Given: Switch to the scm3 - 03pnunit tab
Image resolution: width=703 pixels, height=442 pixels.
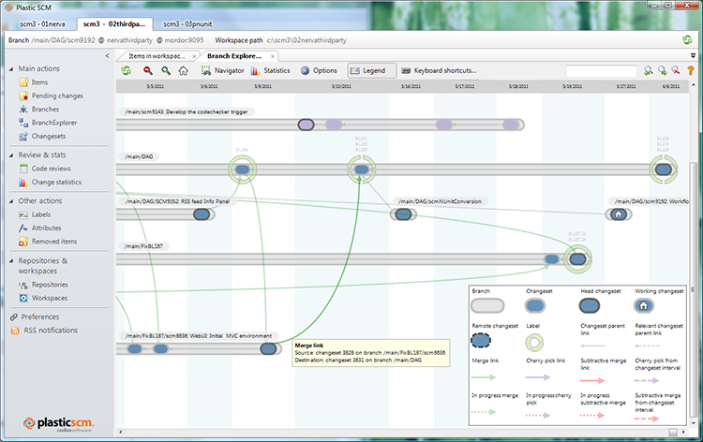Looking at the screenshot, I should click(x=187, y=24).
